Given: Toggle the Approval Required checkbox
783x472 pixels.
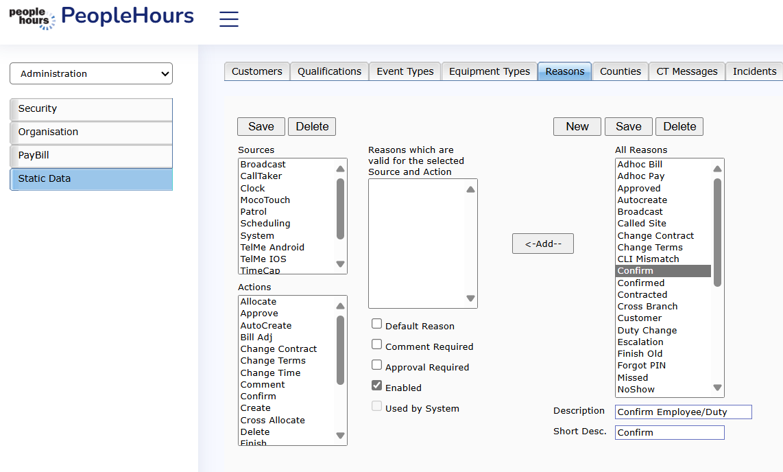Looking at the screenshot, I should point(377,365).
